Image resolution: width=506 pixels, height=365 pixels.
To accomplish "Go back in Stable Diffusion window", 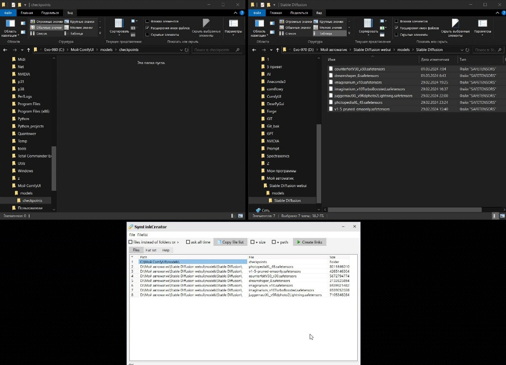I will point(254,50).
